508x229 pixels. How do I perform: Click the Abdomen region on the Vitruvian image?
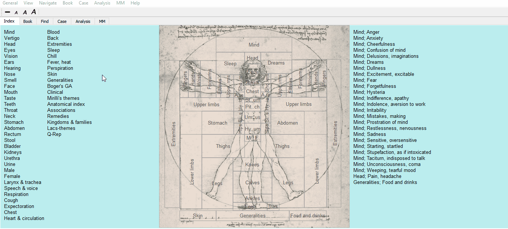287,123
